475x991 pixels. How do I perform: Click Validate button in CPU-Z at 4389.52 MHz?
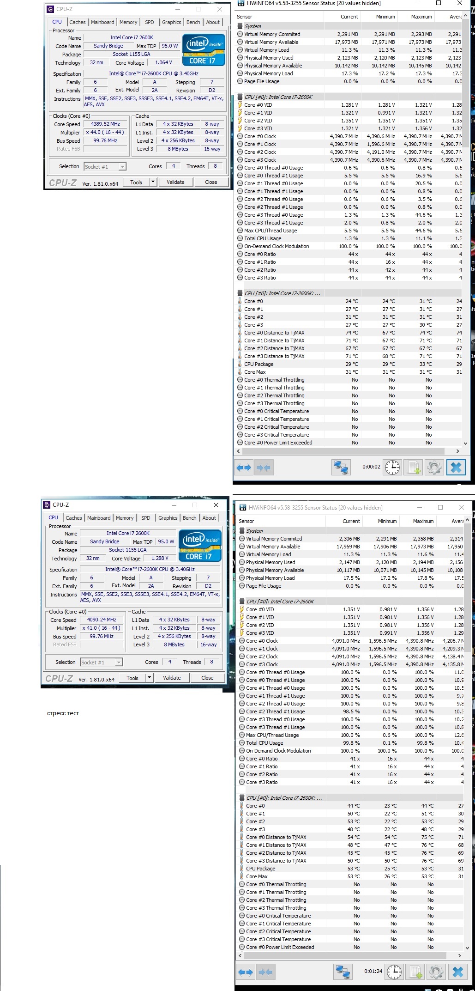pyautogui.click(x=175, y=182)
